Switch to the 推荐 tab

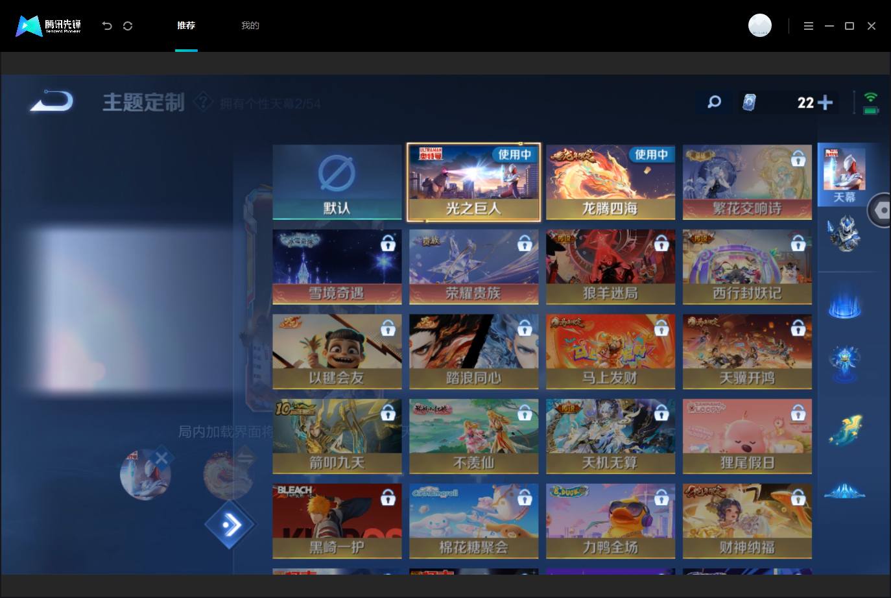pos(186,25)
